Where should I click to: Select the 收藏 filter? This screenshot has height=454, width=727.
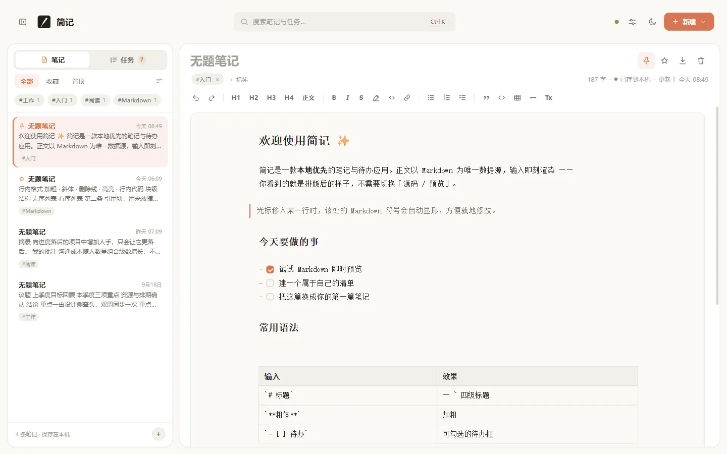coord(53,81)
